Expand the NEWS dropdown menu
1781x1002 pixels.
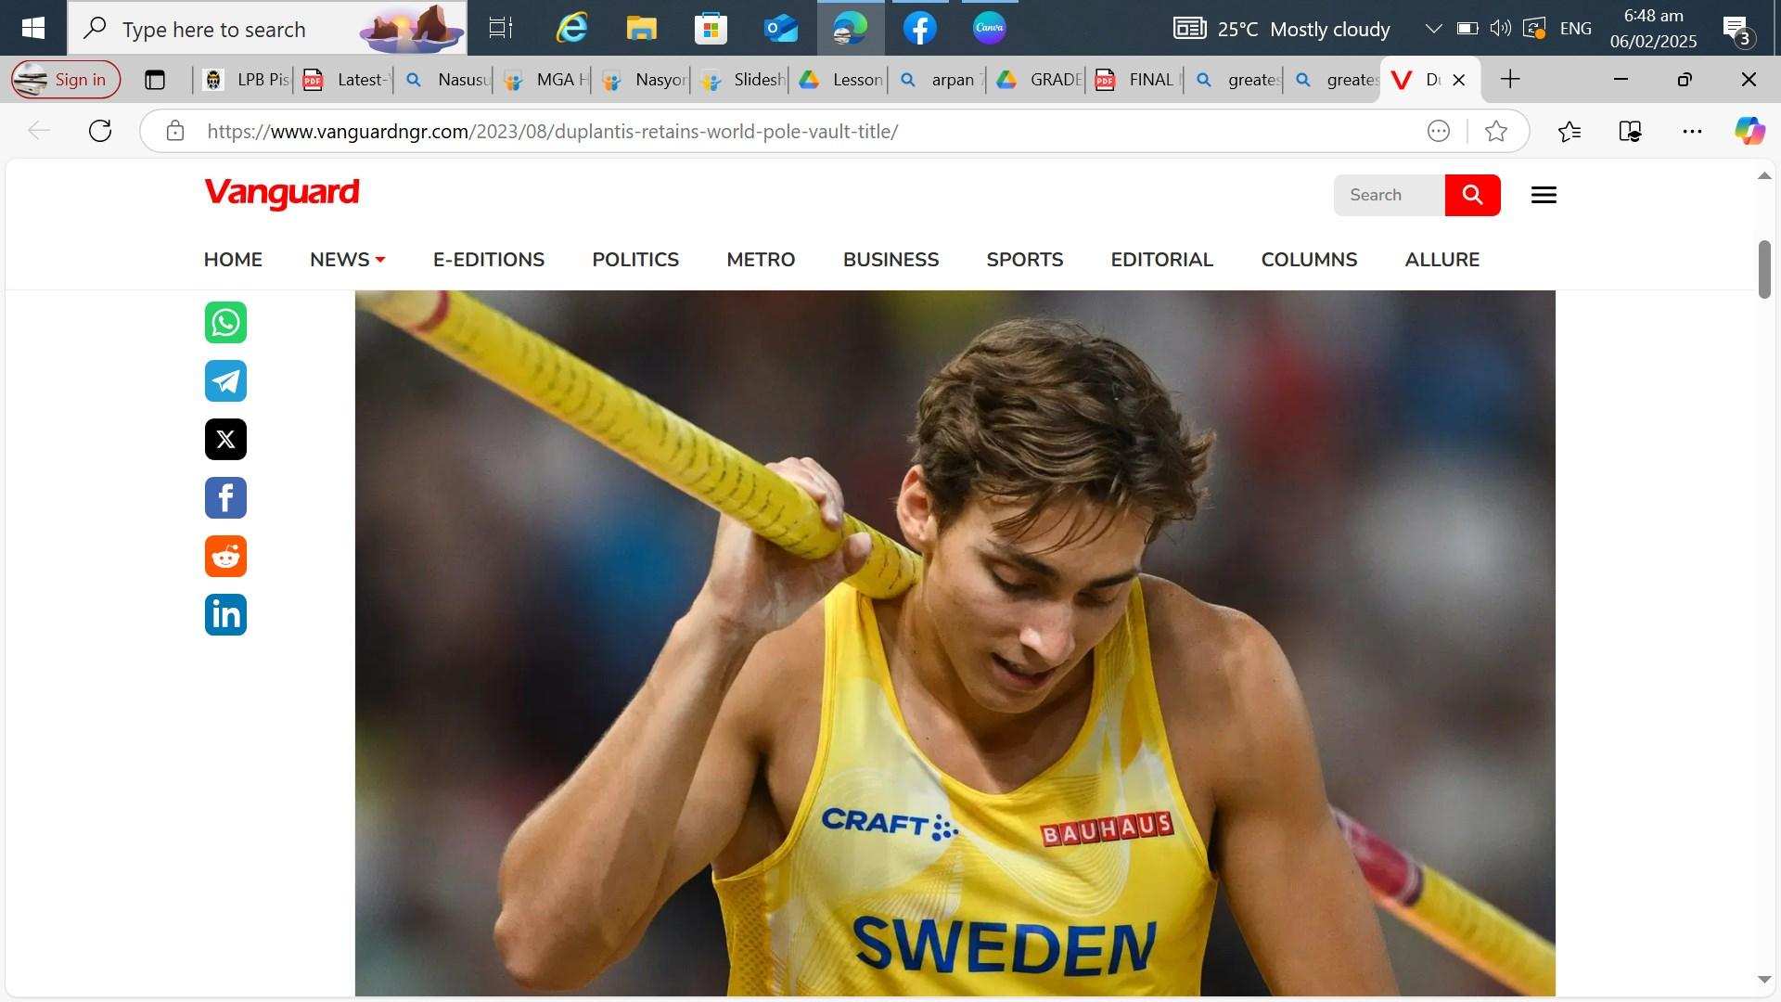(x=347, y=260)
